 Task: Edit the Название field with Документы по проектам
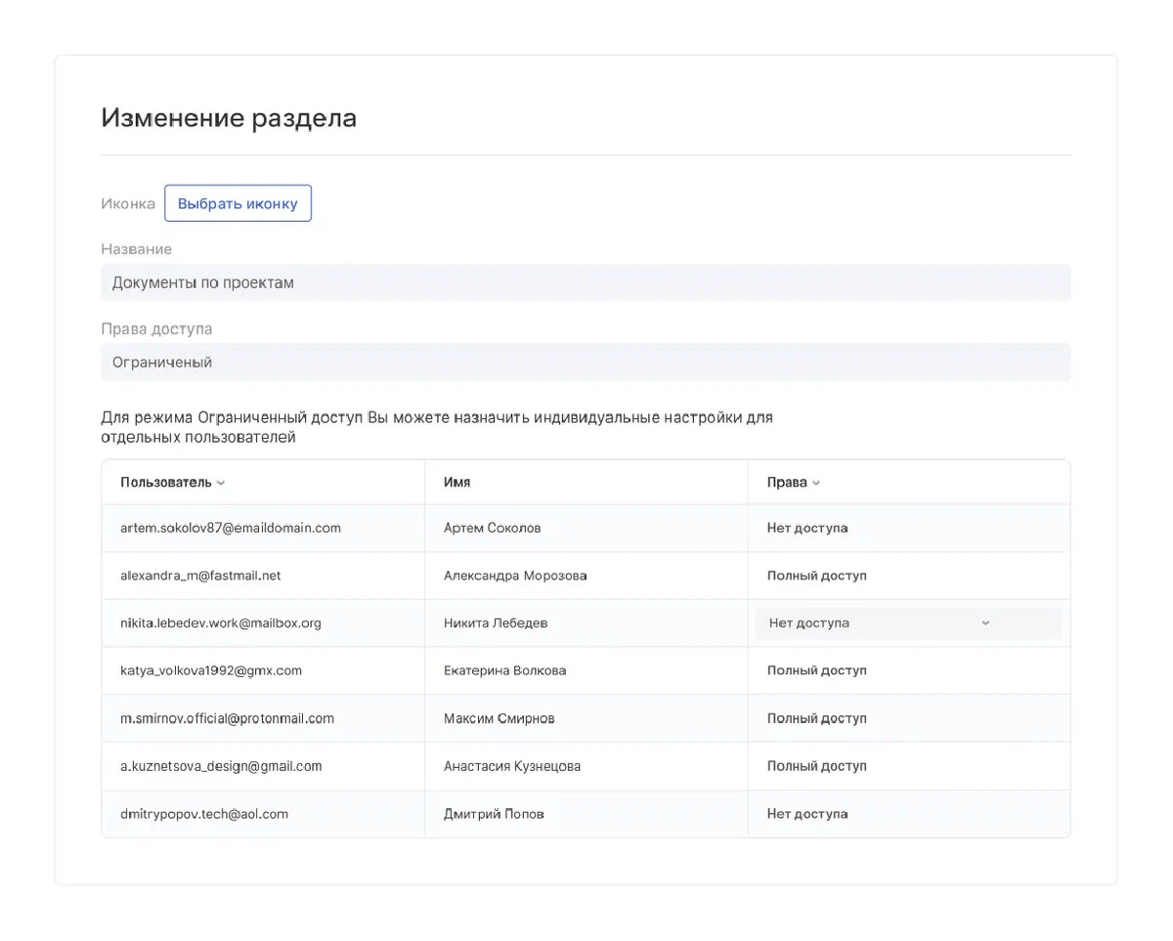click(x=585, y=282)
